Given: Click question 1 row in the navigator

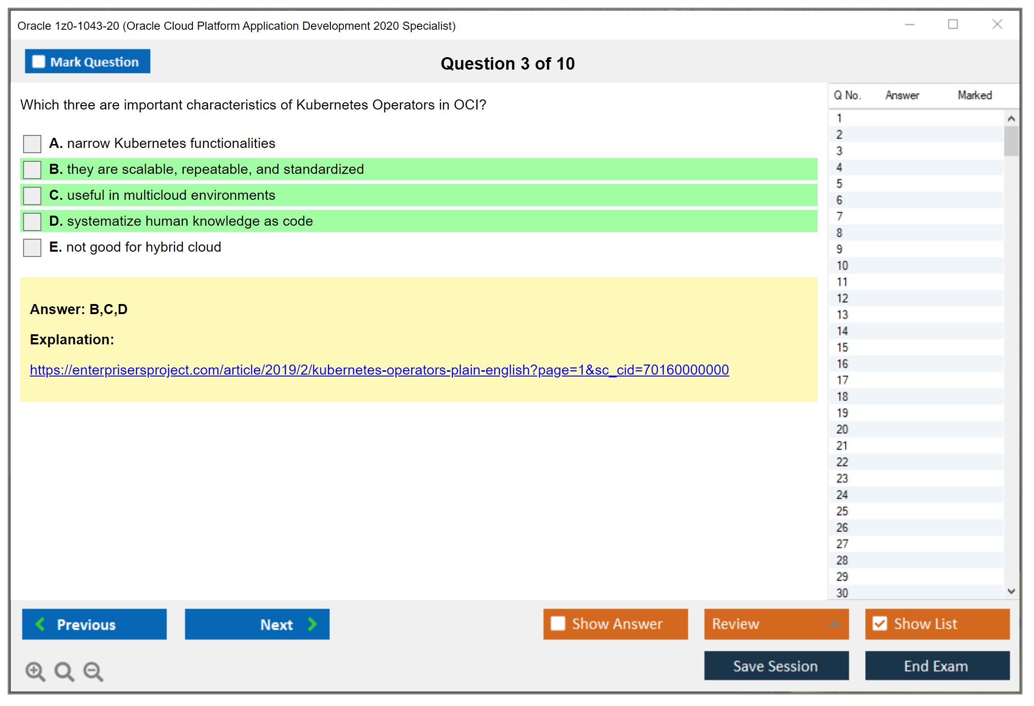Looking at the screenshot, I should tap(914, 118).
